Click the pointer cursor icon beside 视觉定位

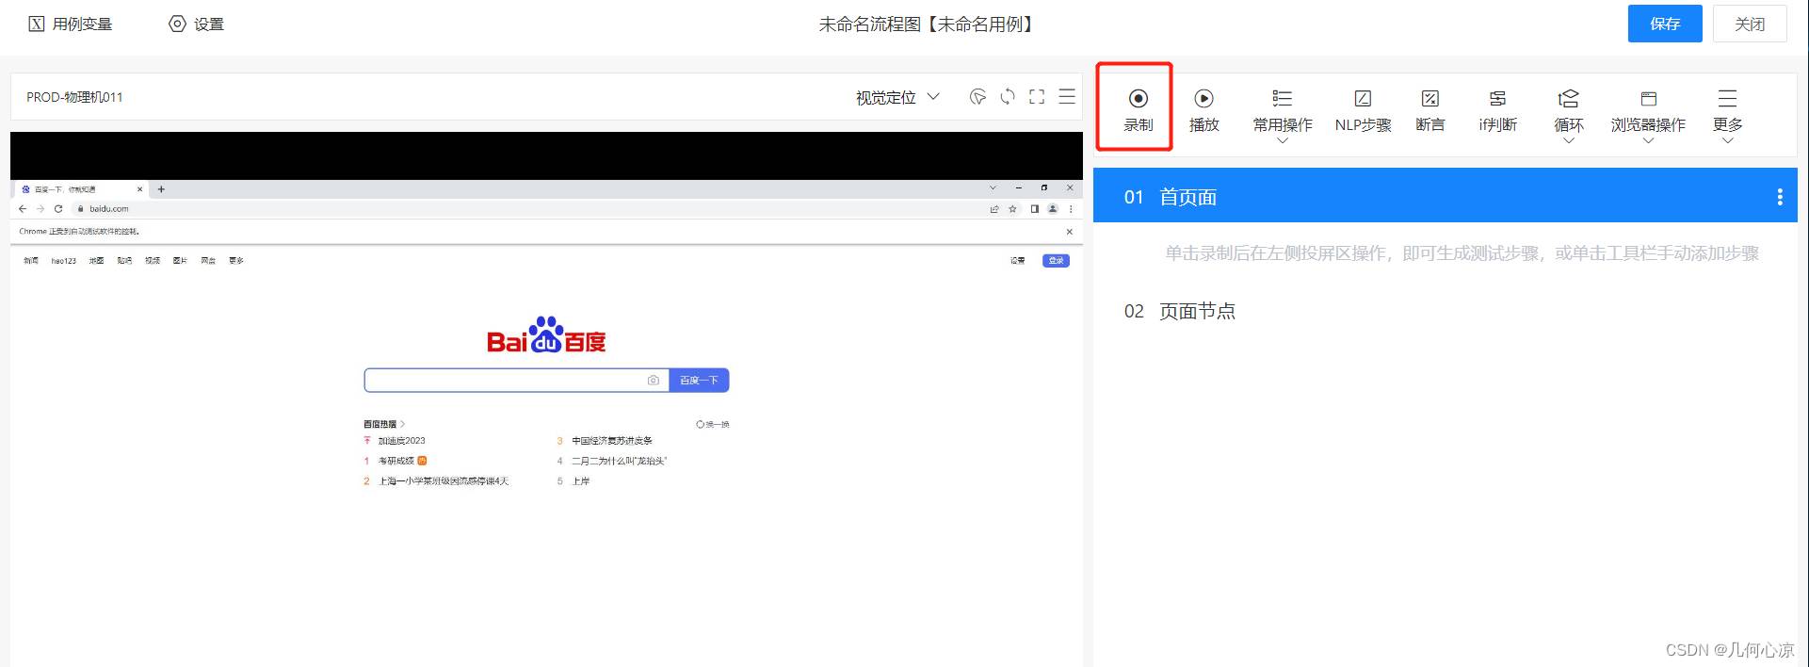977,96
